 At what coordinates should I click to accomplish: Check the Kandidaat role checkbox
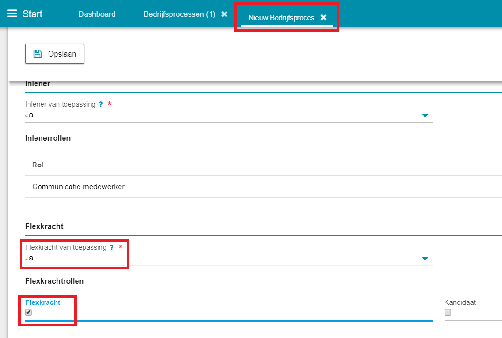(x=448, y=312)
